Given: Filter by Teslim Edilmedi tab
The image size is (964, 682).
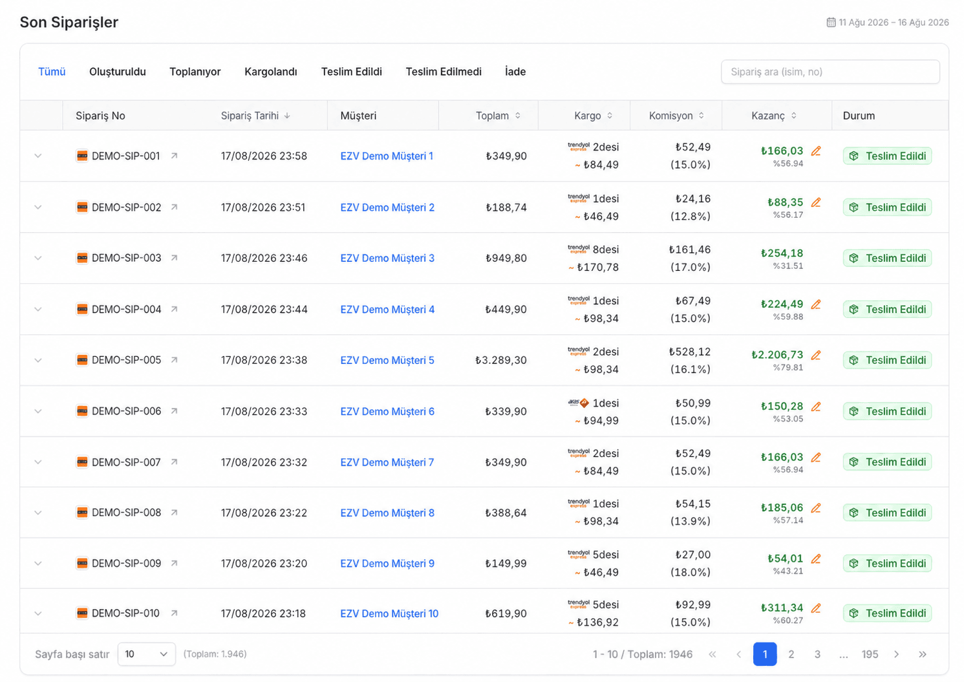Looking at the screenshot, I should point(444,72).
